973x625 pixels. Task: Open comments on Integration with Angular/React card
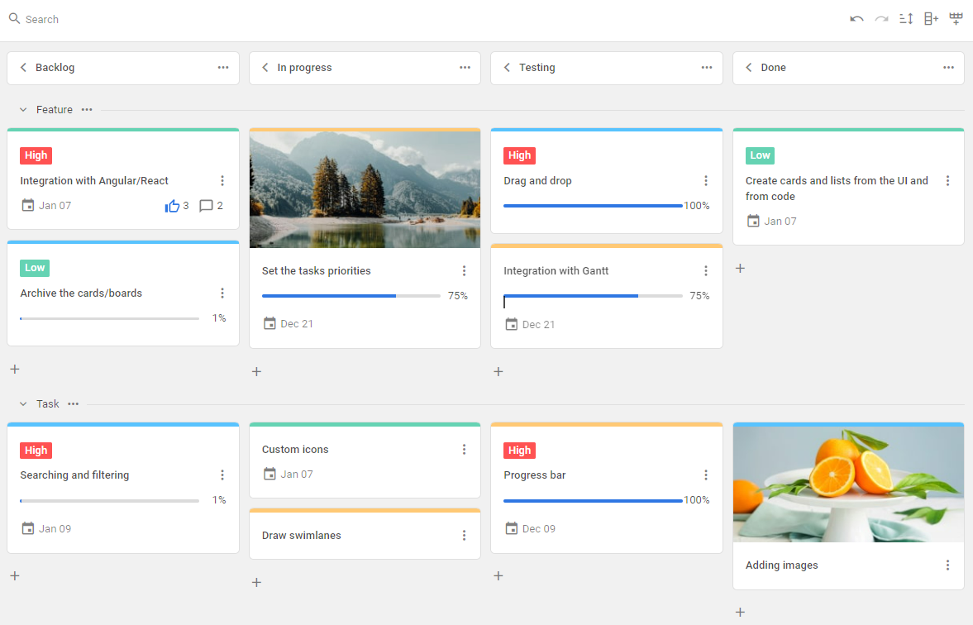click(x=206, y=206)
